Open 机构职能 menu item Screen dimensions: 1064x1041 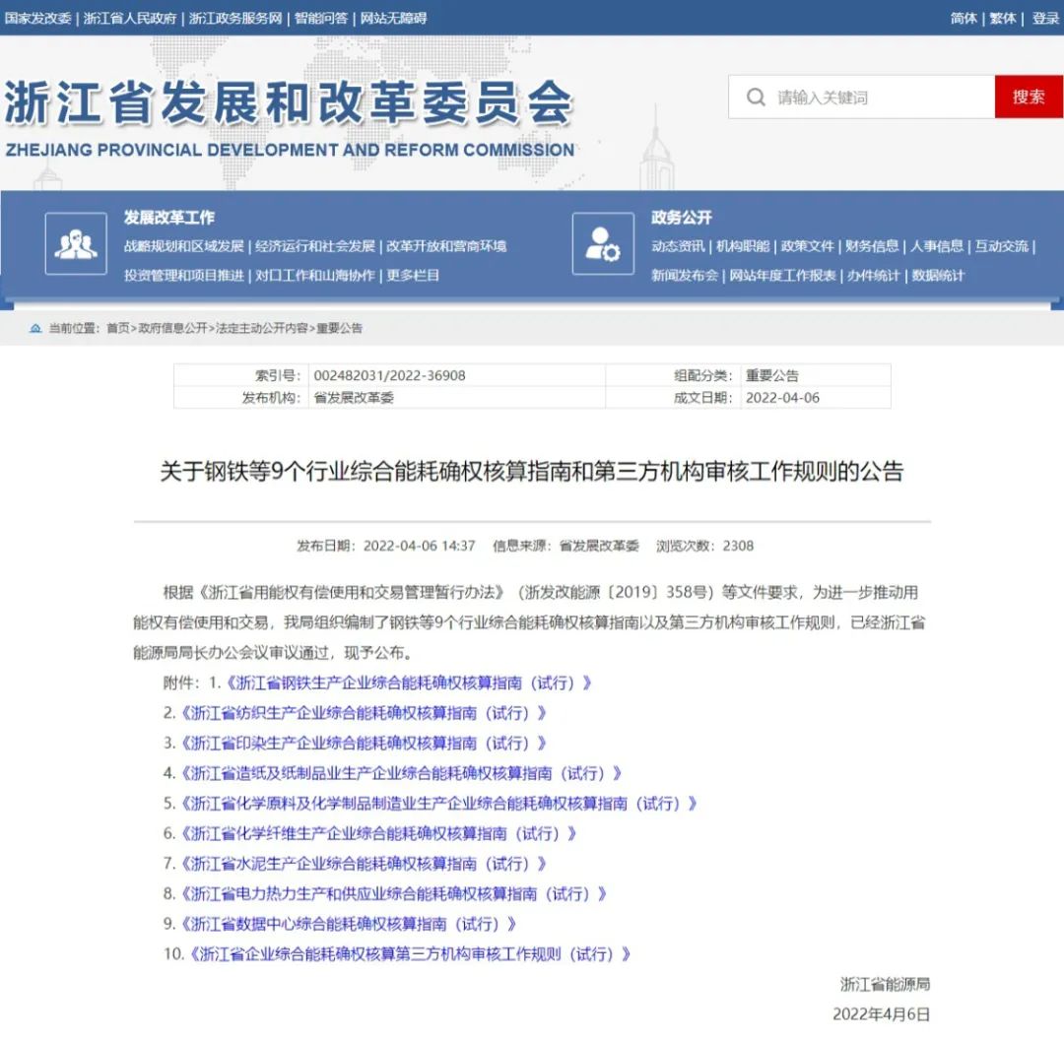(x=743, y=246)
